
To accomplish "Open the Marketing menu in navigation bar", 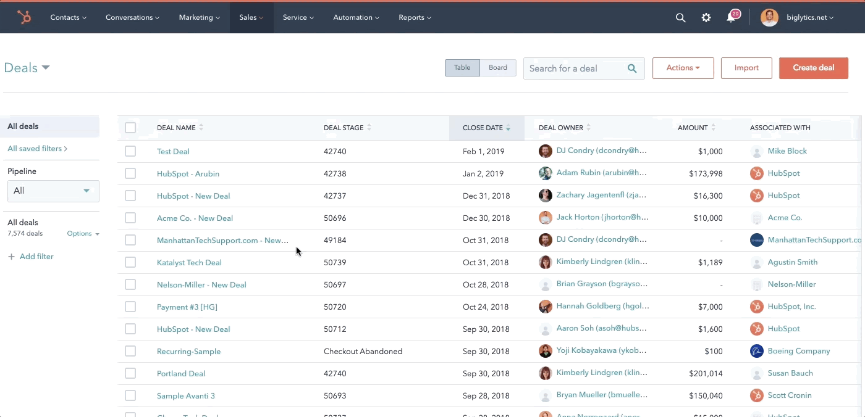I will (x=199, y=17).
